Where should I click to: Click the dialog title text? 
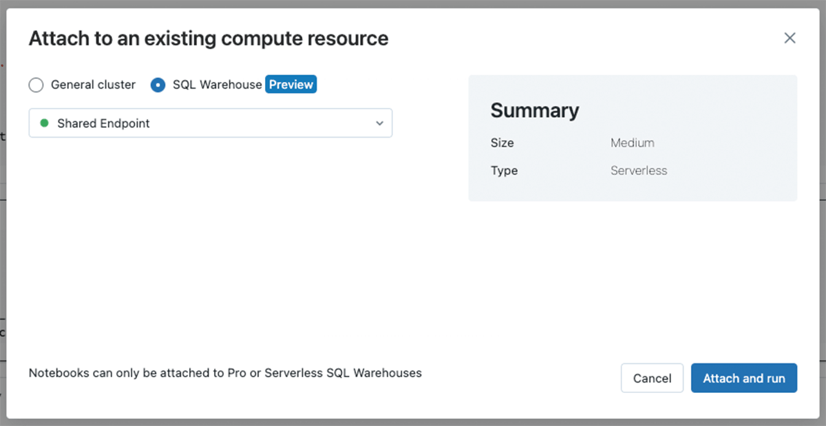point(208,39)
